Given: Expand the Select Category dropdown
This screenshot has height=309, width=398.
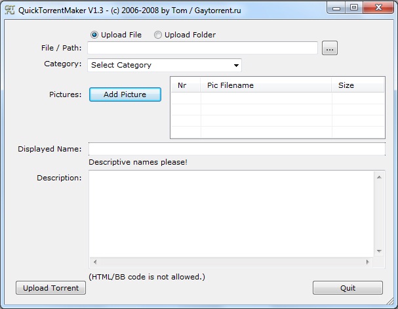Looking at the screenshot, I should (165, 65).
